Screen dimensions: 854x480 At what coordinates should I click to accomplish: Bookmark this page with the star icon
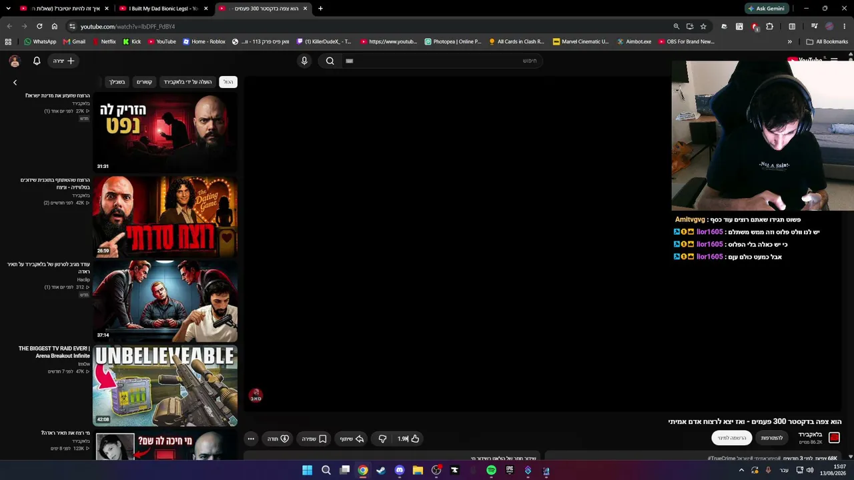pyautogui.click(x=703, y=27)
